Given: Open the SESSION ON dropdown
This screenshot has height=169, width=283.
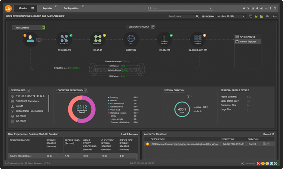Looking at the screenshot, I should point(231,16).
